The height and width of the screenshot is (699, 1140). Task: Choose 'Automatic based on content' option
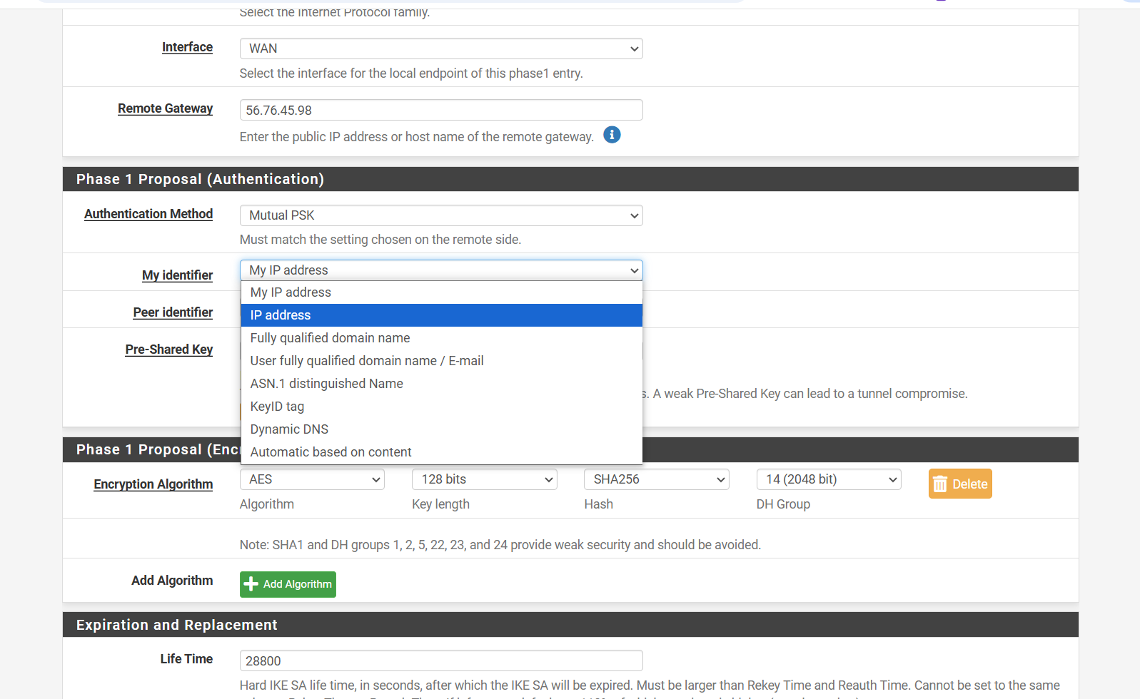440,452
